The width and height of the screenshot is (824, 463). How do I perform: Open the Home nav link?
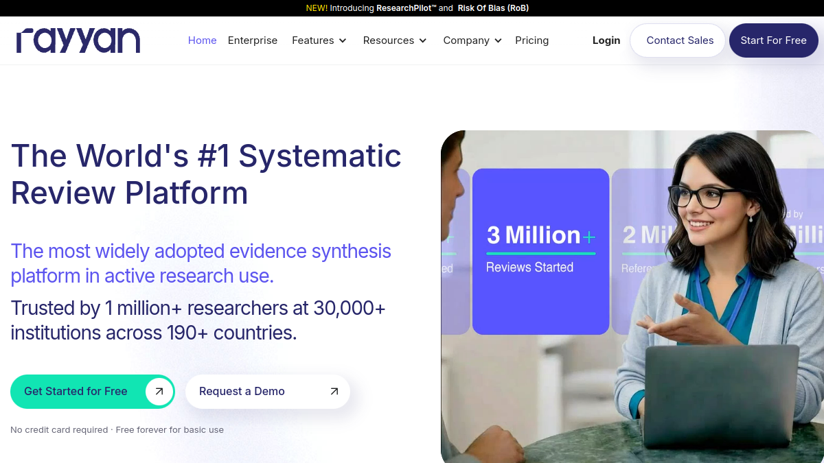click(x=202, y=40)
